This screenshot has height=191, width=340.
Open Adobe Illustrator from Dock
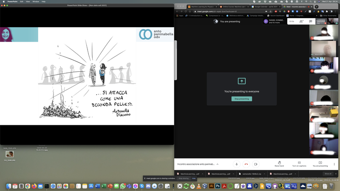coord(211,186)
